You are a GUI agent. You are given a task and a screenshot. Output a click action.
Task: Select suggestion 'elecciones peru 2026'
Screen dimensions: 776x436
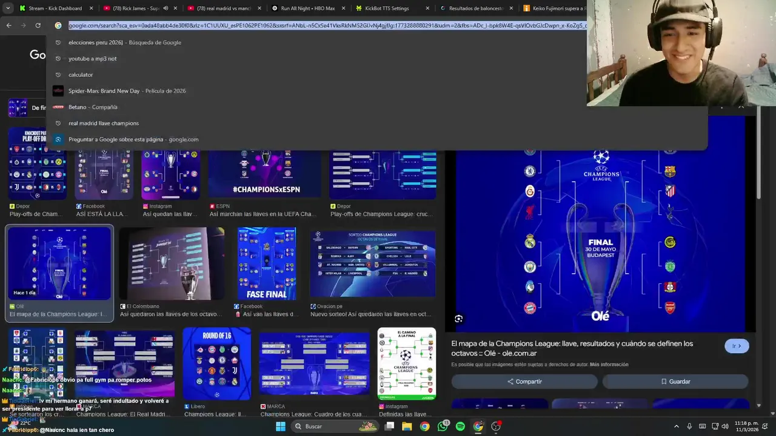click(376, 42)
